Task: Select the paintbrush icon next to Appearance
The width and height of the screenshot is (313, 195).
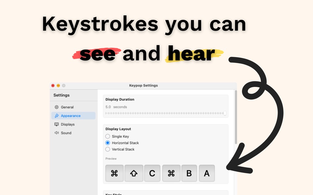Action: coord(56,116)
